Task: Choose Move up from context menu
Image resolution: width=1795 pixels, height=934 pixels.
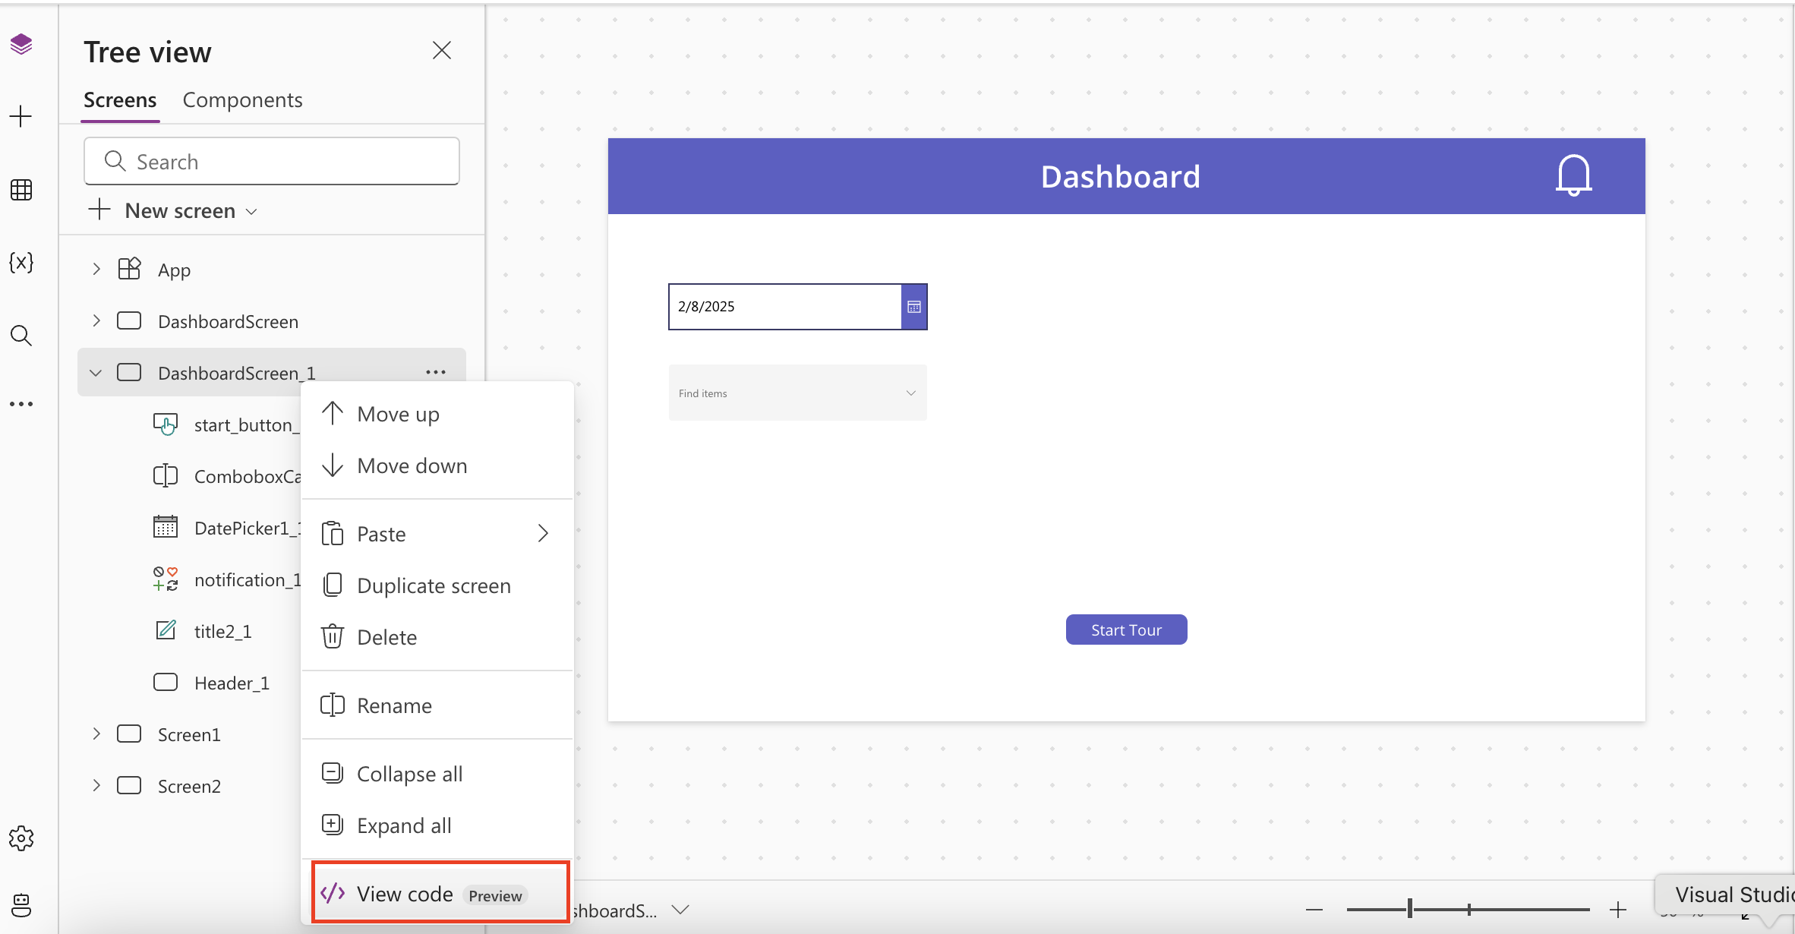Action: [x=437, y=414]
